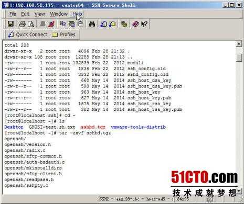Viewport: 244px width, 204px height.
Task: Click the sshd_config.old file name
Action: (148, 74)
